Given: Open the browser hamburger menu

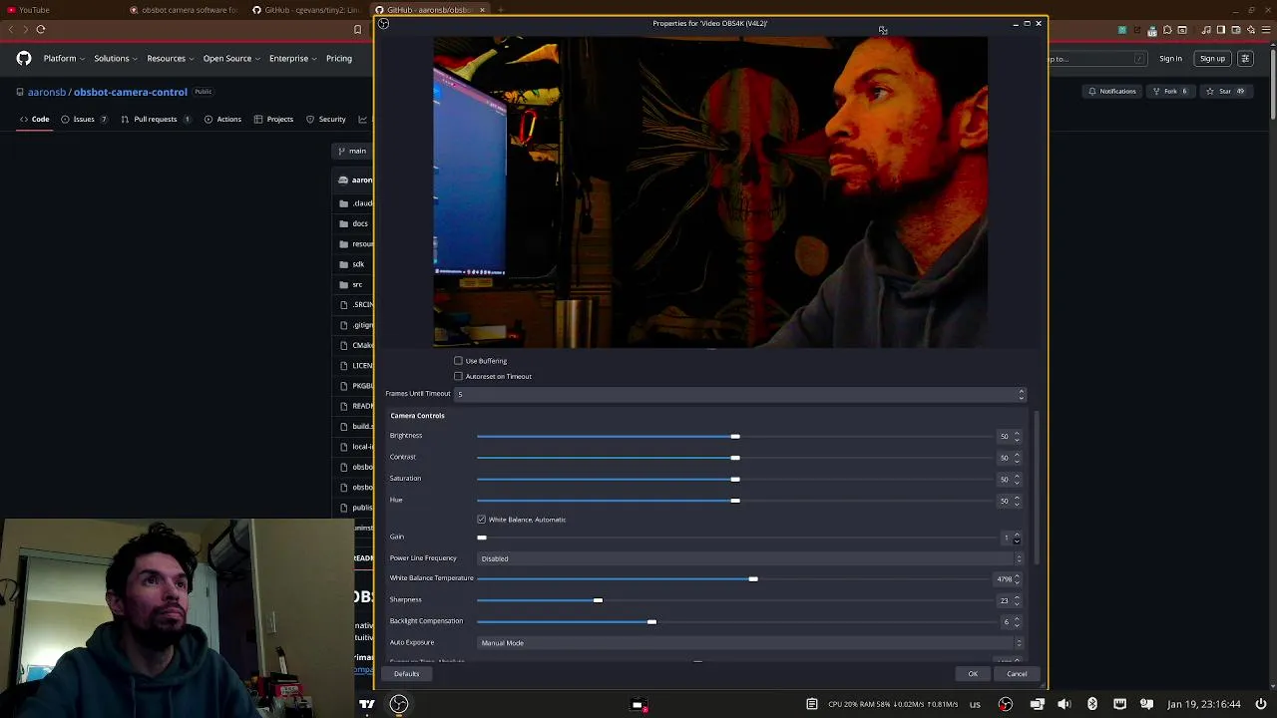Looking at the screenshot, I should click(1265, 30).
